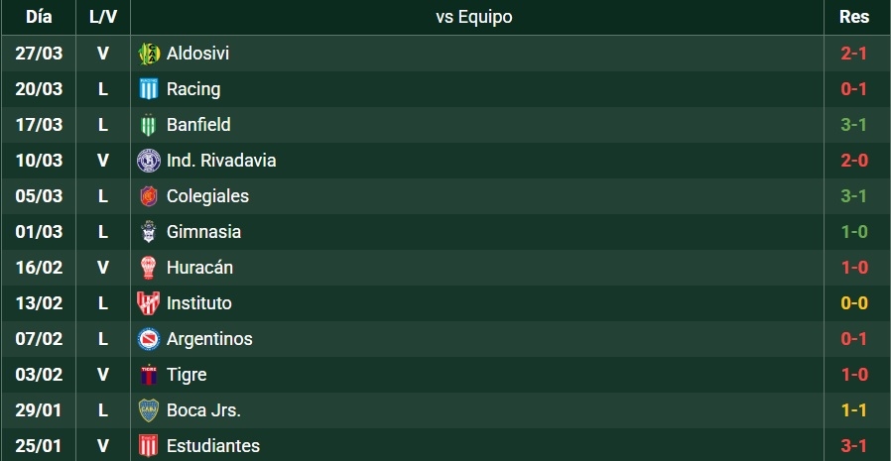Screen dimensions: 891x461
Task: Click the Res column header
Action: (x=853, y=17)
